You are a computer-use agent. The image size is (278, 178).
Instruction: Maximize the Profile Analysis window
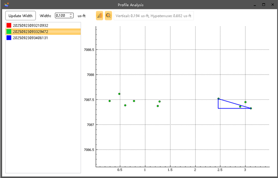click(264, 4)
